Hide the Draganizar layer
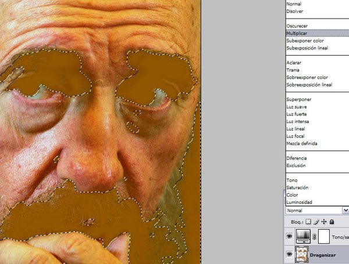349x264 pixels. point(289,254)
